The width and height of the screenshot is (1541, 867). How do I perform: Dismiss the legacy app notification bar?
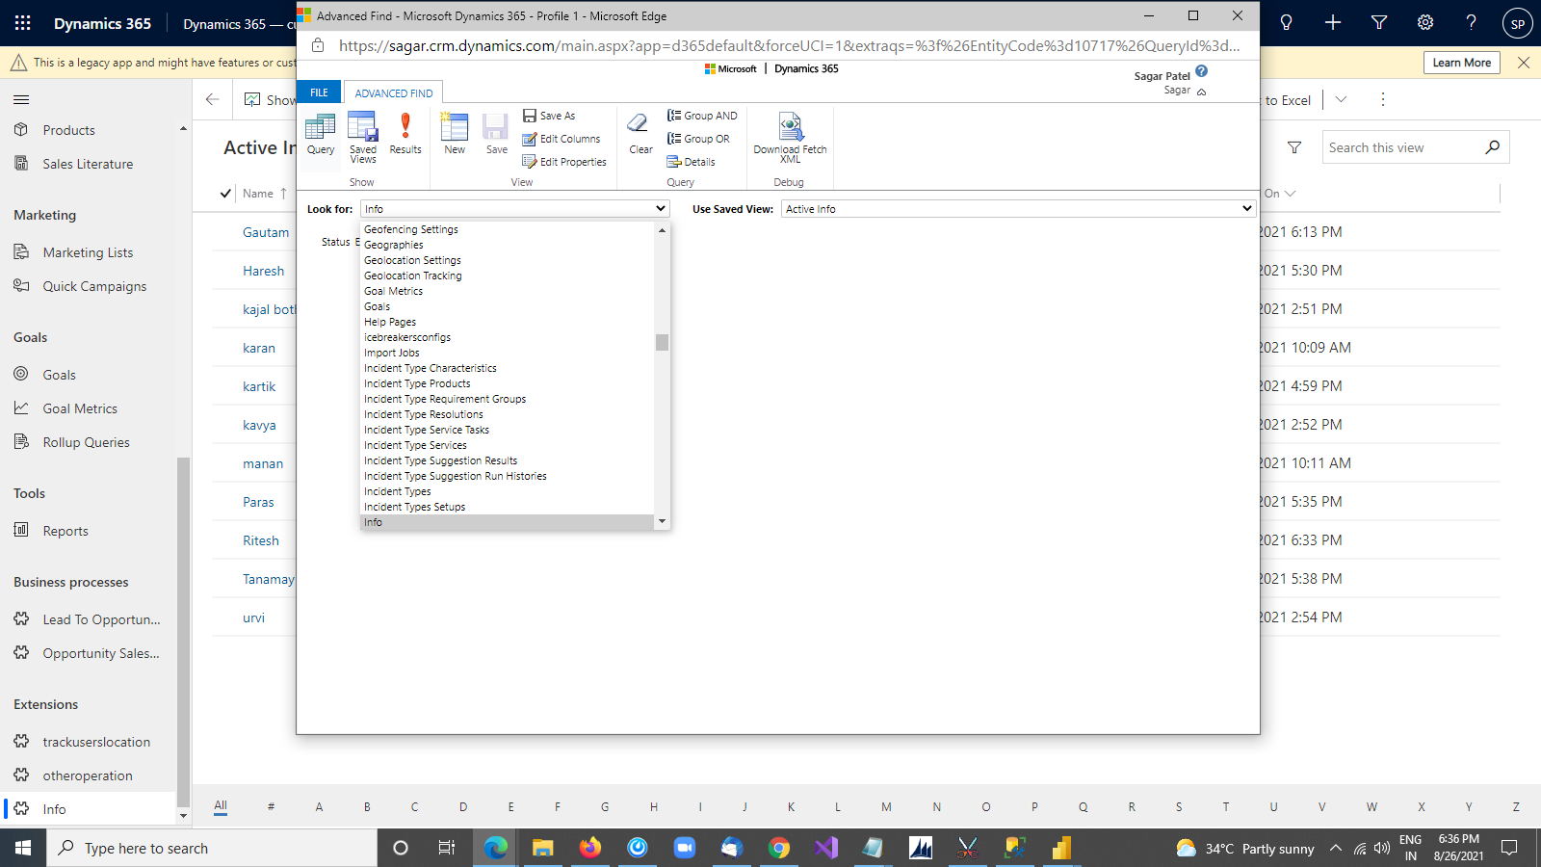click(x=1524, y=63)
